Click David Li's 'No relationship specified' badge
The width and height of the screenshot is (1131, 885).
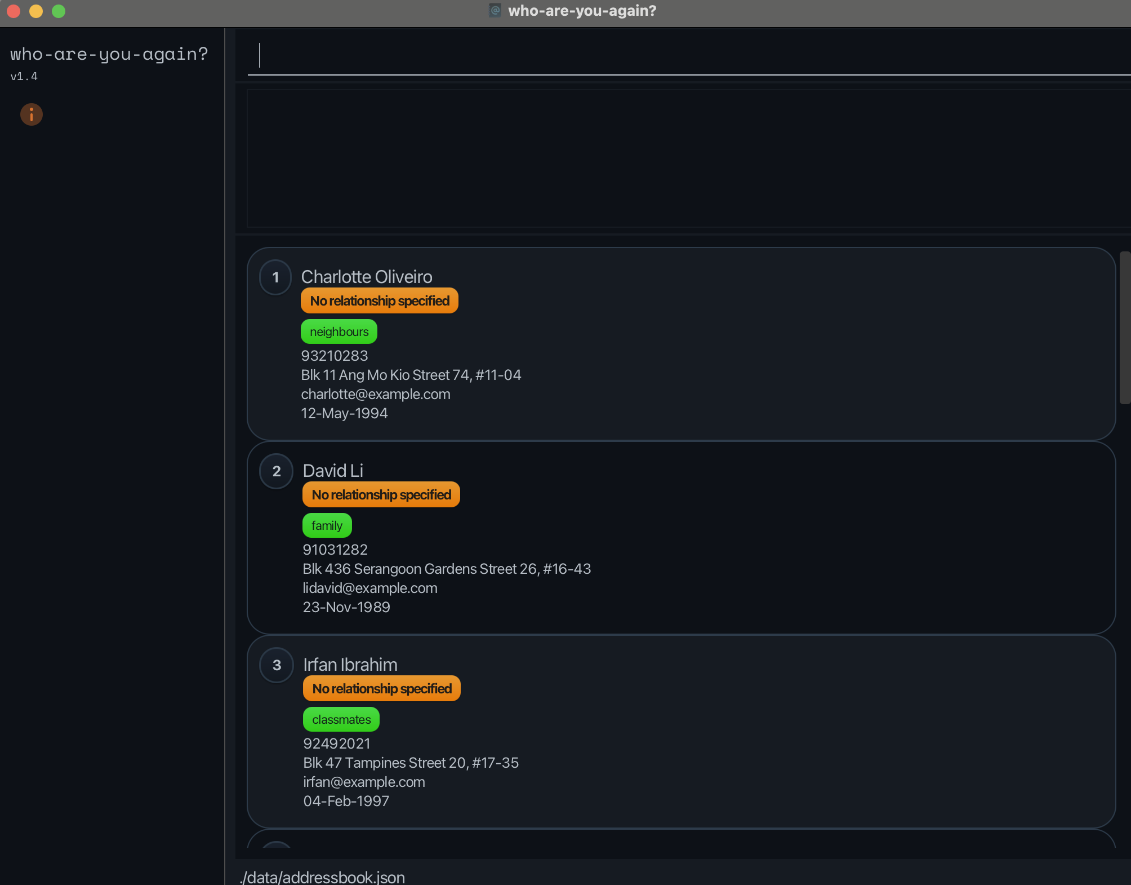click(381, 495)
